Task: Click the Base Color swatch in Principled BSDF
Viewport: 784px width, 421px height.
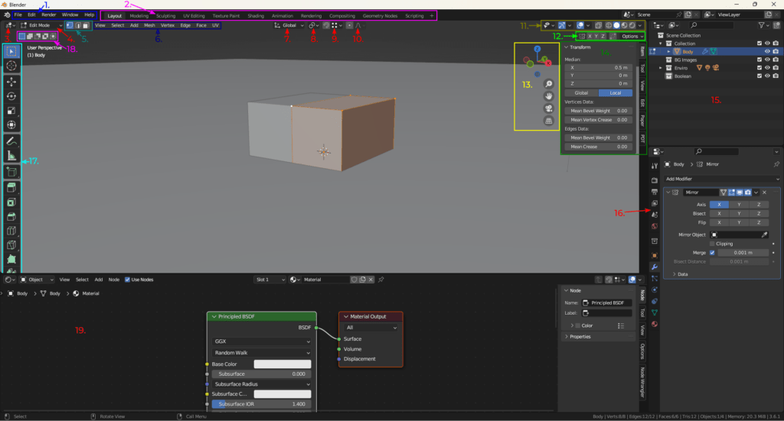Action: point(282,364)
